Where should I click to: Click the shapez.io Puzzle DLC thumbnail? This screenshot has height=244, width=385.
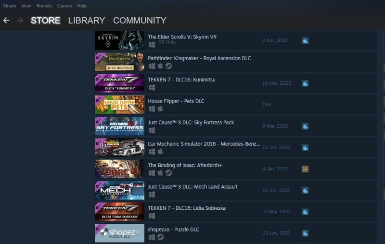[x=119, y=233]
